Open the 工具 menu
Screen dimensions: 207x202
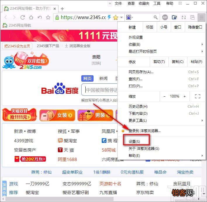pyautogui.click(x=157, y=3)
